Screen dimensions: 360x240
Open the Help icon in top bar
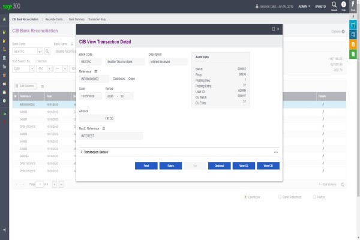343,6
